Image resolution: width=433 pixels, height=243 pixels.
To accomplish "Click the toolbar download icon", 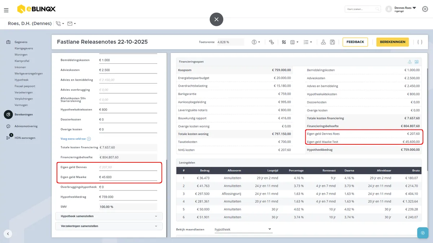I will pos(324,42).
